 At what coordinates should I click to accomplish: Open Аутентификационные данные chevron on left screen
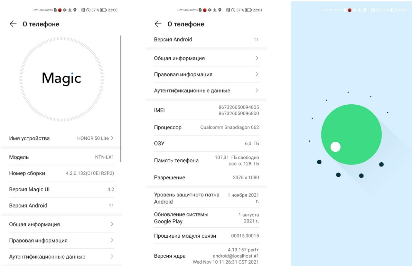112,256
